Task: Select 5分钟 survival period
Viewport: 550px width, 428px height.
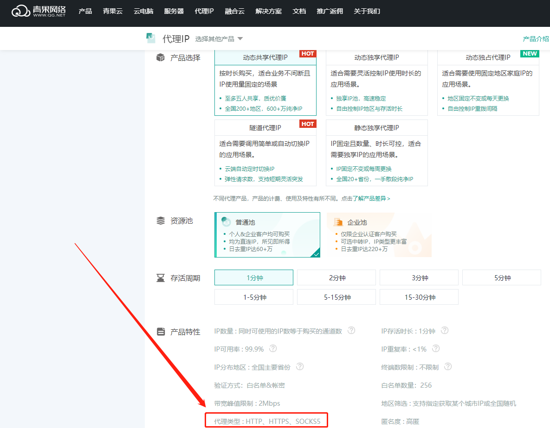Action: click(x=502, y=277)
